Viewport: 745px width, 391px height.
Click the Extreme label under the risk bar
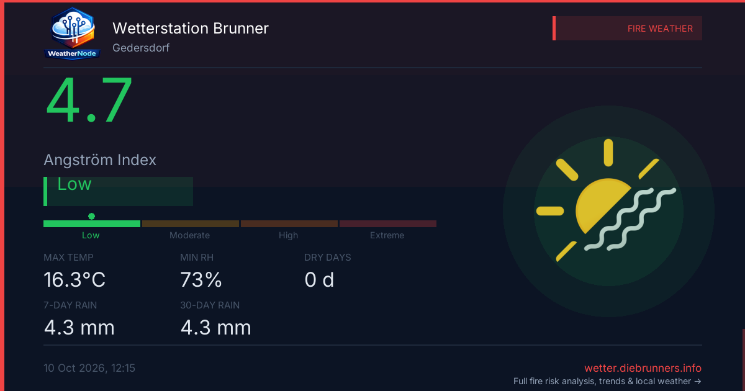tap(387, 235)
